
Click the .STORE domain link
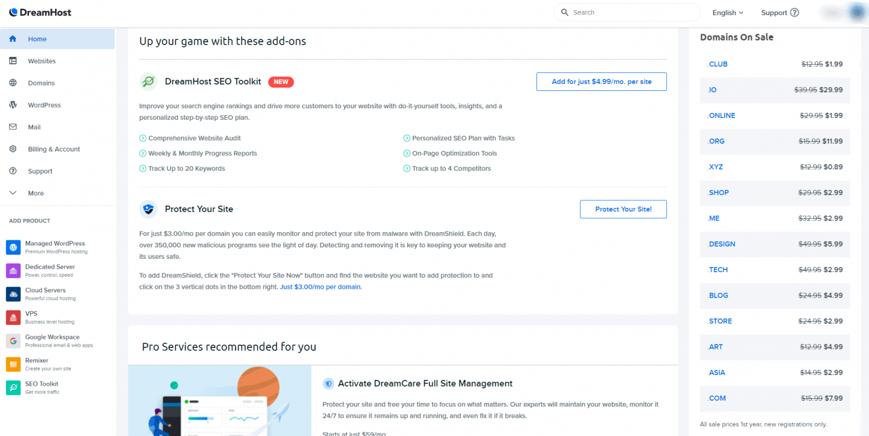click(x=720, y=321)
